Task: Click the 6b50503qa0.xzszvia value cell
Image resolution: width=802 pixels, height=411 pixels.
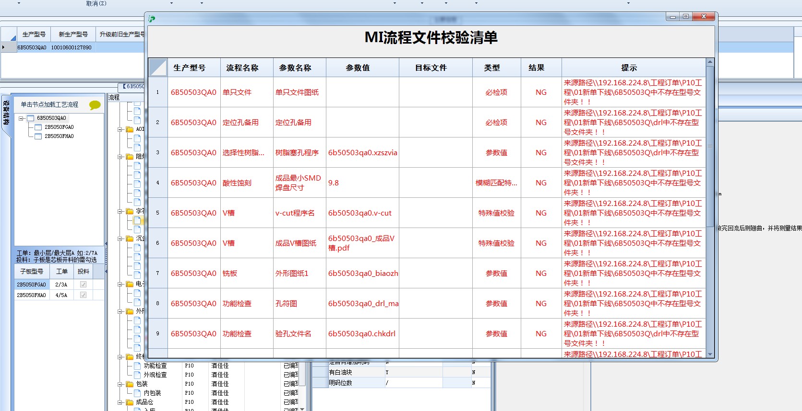Action: [362, 152]
